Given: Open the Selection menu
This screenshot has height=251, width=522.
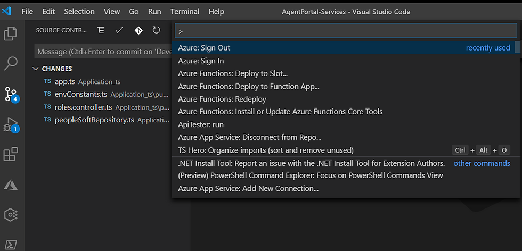Looking at the screenshot, I should tap(79, 11).
